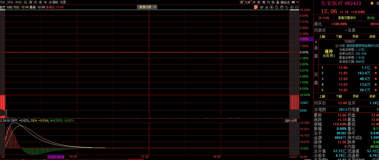
Task: Toggle the 委 indicator button
Action: (259, 2)
